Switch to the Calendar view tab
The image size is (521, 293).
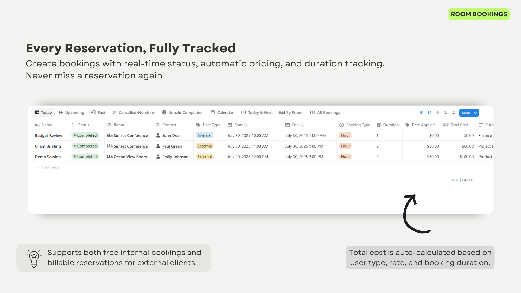point(222,112)
